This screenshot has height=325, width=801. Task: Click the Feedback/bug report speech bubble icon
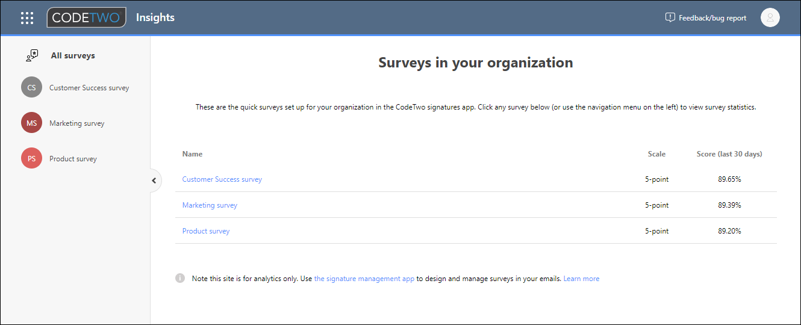(670, 17)
